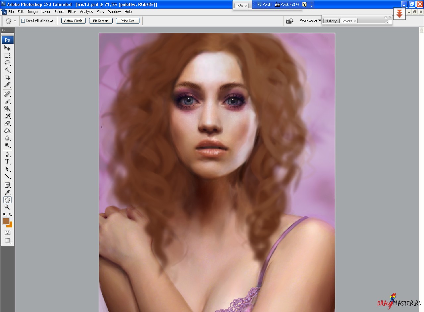The height and width of the screenshot is (312, 424).
Task: Click the Print Size button
Action: 128,21
